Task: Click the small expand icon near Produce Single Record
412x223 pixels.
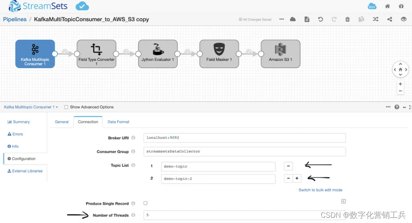Action: coord(344,201)
